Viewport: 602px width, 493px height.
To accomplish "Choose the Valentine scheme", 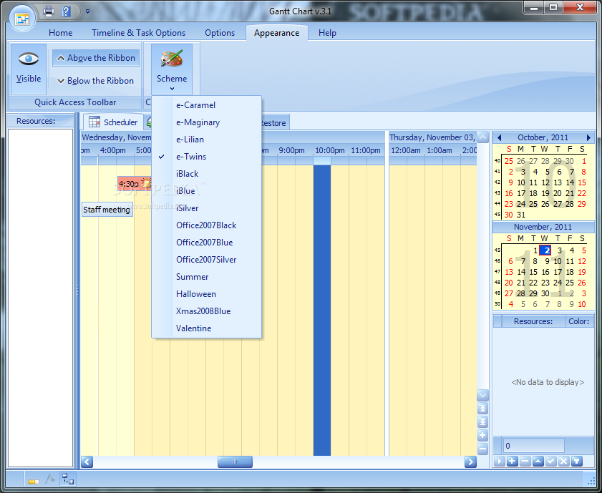I will pos(207,328).
